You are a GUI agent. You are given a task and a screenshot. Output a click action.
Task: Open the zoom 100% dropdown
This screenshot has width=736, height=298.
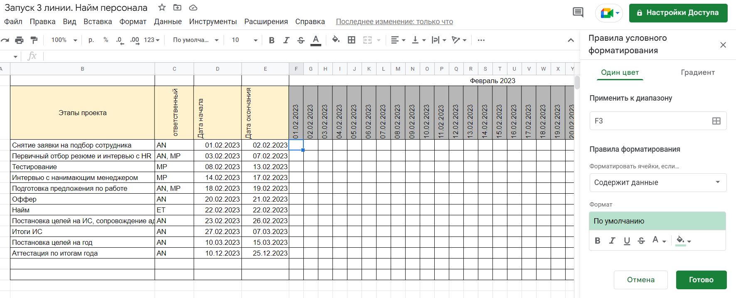pos(64,40)
